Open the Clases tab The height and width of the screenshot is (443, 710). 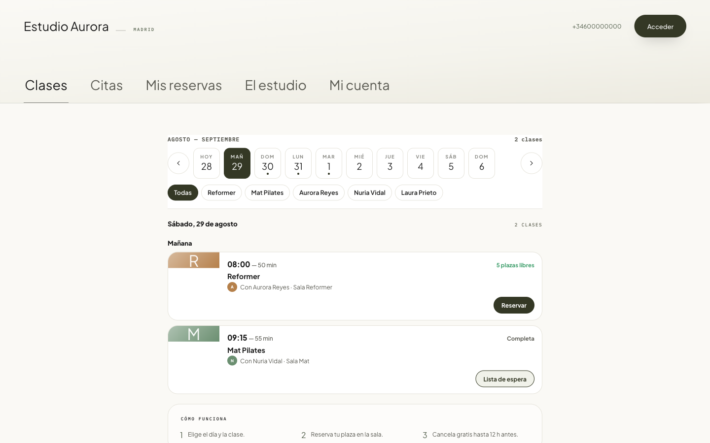point(46,85)
